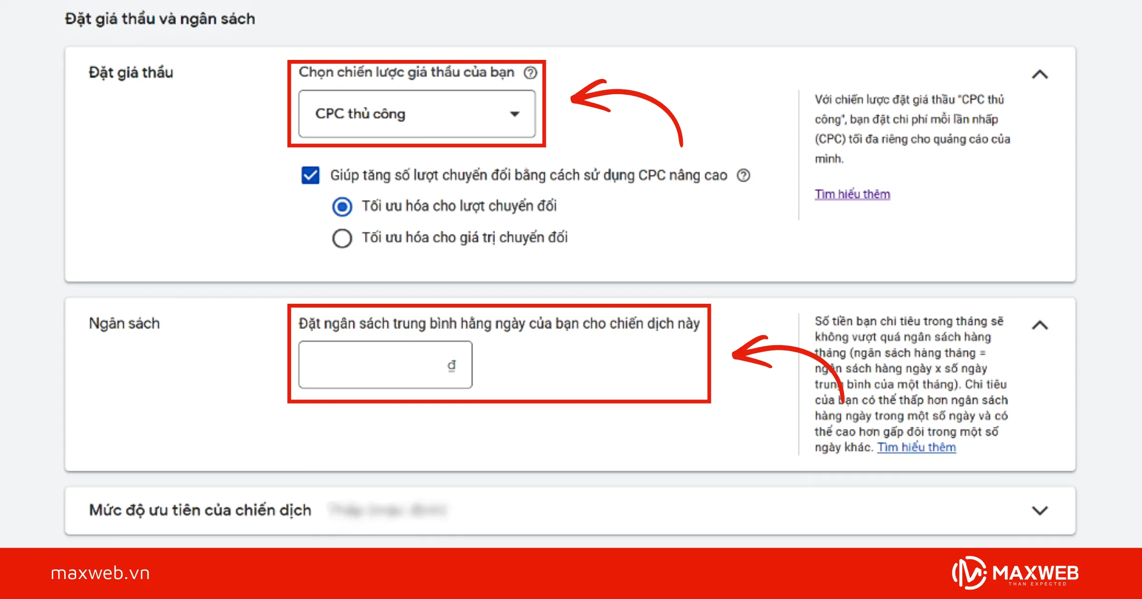Screen dimensions: 1142x599
Task: Click the daily budget input field
Action: point(371,365)
